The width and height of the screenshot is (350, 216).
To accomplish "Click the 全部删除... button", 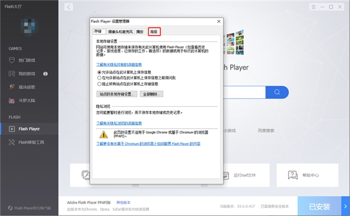I will point(152,94).
